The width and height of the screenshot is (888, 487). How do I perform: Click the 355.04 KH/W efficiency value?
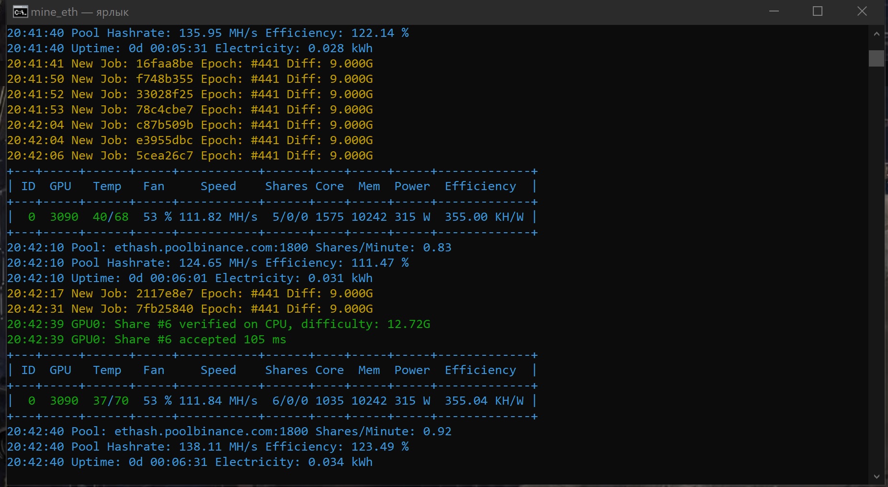tap(483, 401)
